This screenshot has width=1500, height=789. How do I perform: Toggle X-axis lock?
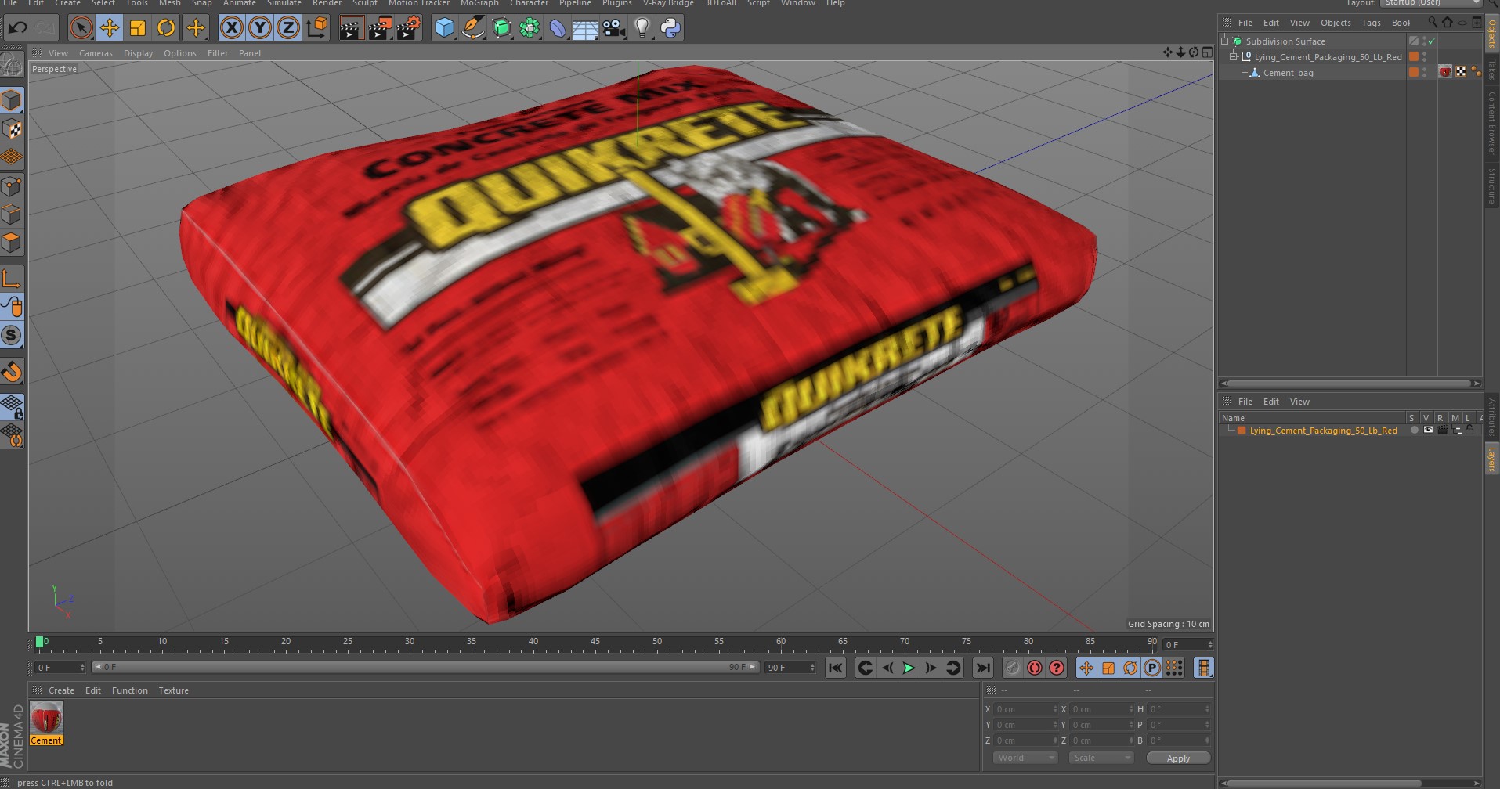(231, 28)
